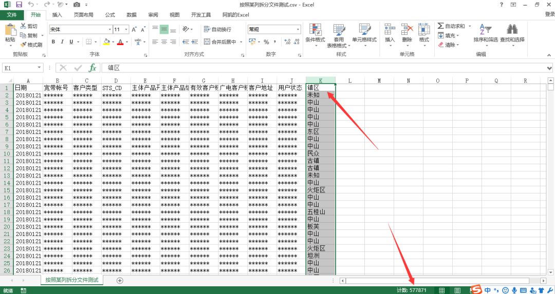Align text right
The height and width of the screenshot is (294, 555).
click(173, 42)
